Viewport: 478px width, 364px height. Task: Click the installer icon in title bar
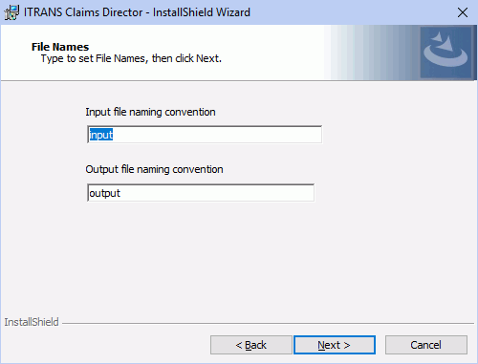tap(11, 12)
